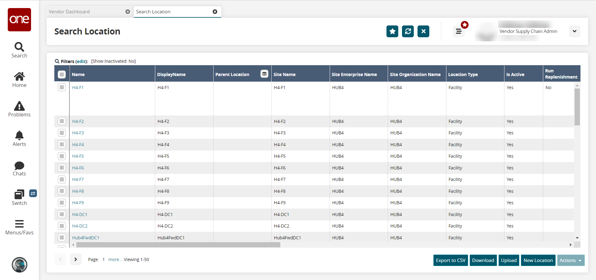Open the Problems panel
Image resolution: width=596 pixels, height=280 pixels.
[x=19, y=109]
